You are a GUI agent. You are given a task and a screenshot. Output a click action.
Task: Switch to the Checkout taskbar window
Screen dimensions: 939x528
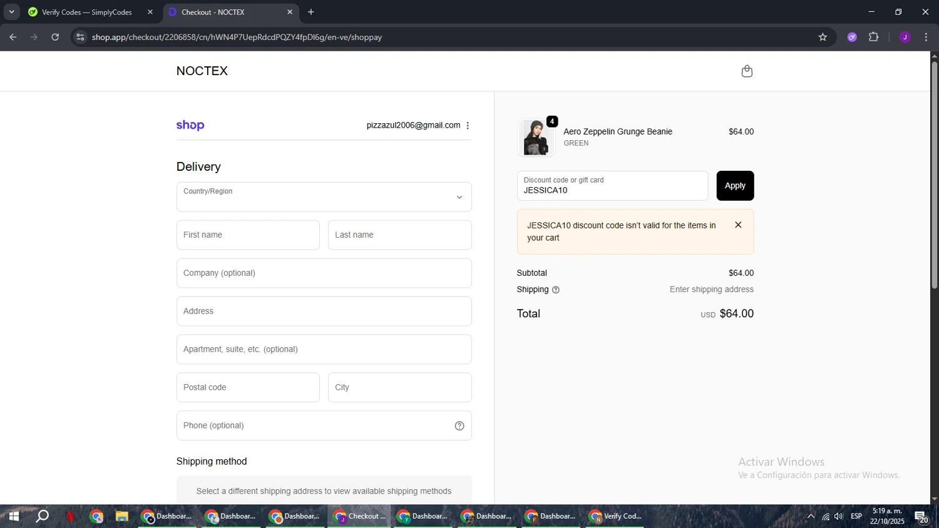[x=359, y=517]
